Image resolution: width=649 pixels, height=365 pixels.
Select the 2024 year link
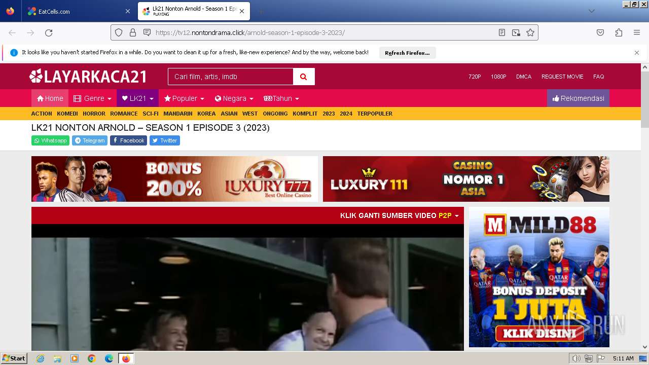346,114
